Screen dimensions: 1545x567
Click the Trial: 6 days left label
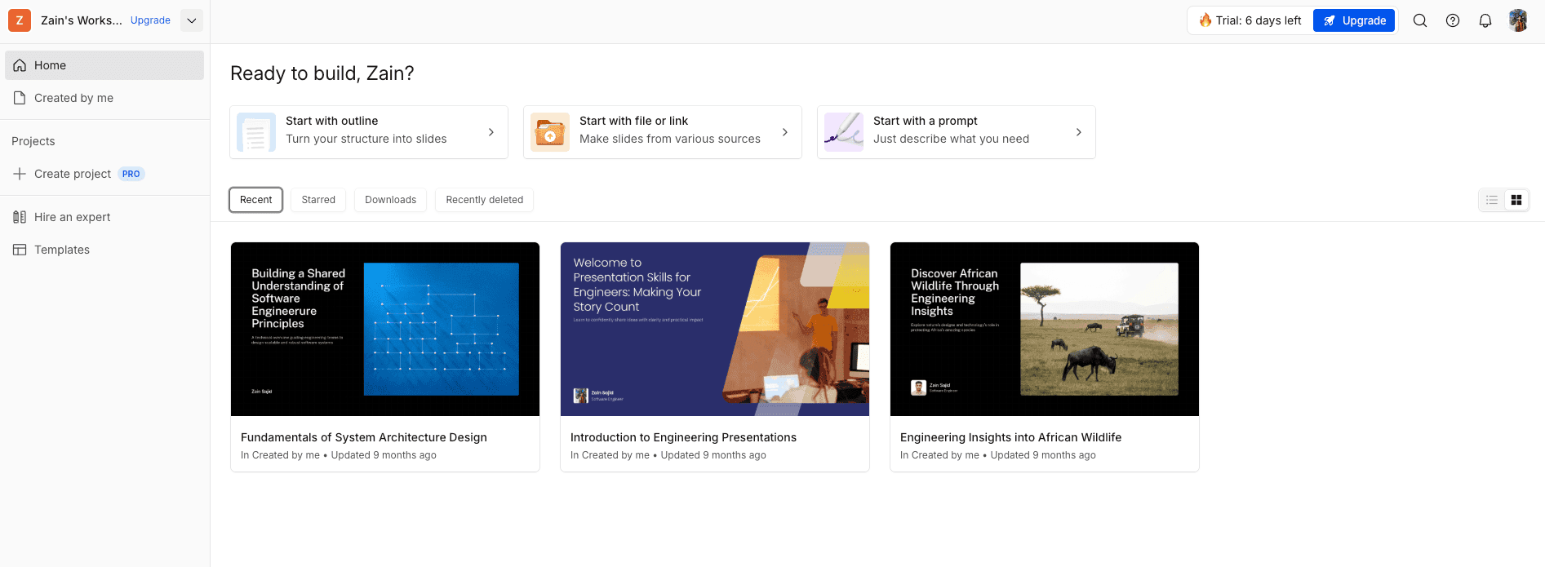1259,20
